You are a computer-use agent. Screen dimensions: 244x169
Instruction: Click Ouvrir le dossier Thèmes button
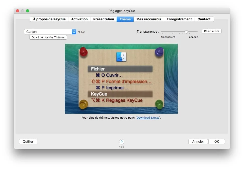click(x=48, y=37)
